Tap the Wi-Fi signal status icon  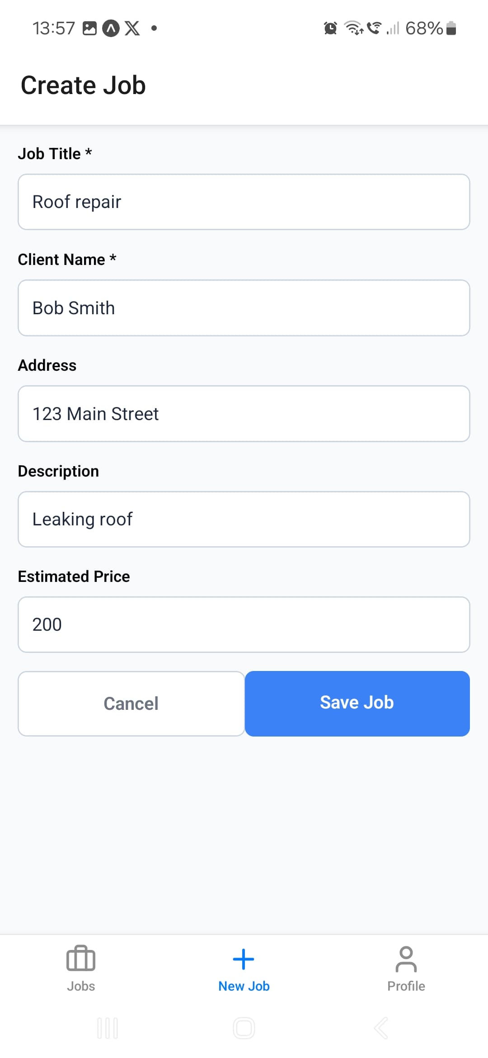point(354,28)
